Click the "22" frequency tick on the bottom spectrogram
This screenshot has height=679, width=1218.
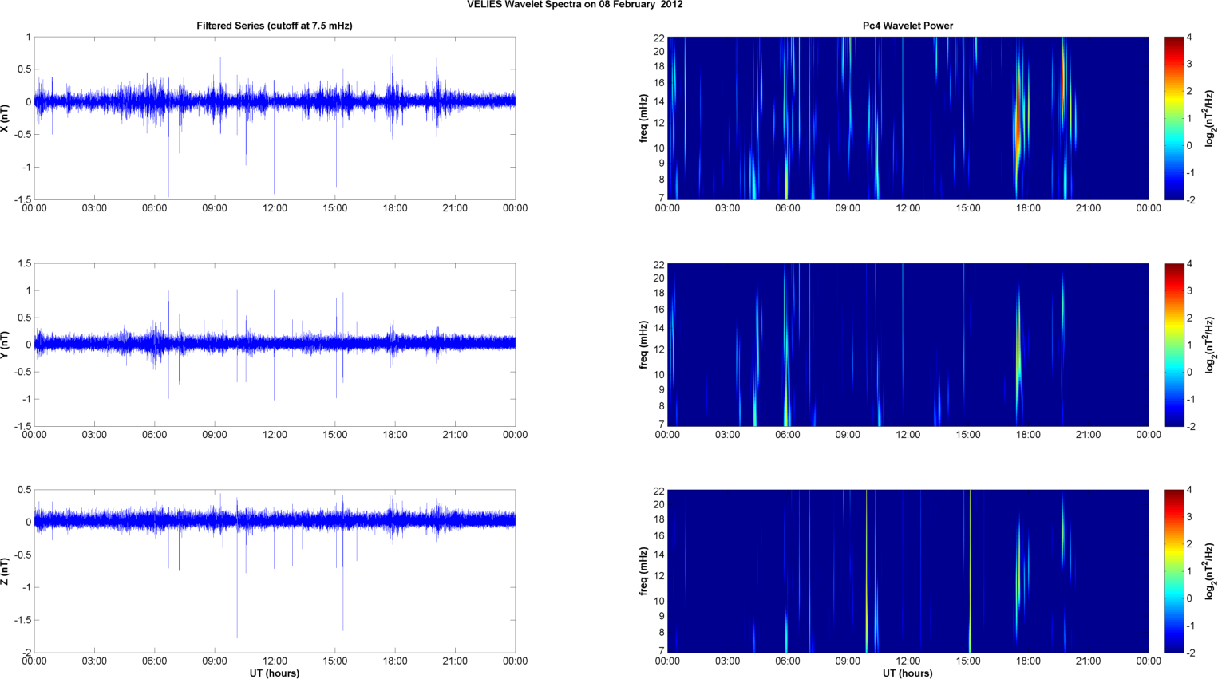659,490
